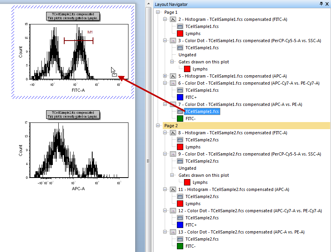
Task: Click the red Lymphs swatch under plot 2
Action: coord(180,33)
